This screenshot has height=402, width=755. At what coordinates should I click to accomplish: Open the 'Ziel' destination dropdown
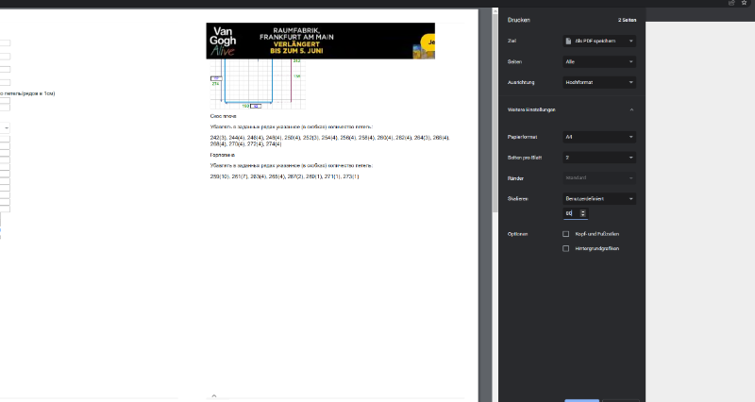pos(598,42)
